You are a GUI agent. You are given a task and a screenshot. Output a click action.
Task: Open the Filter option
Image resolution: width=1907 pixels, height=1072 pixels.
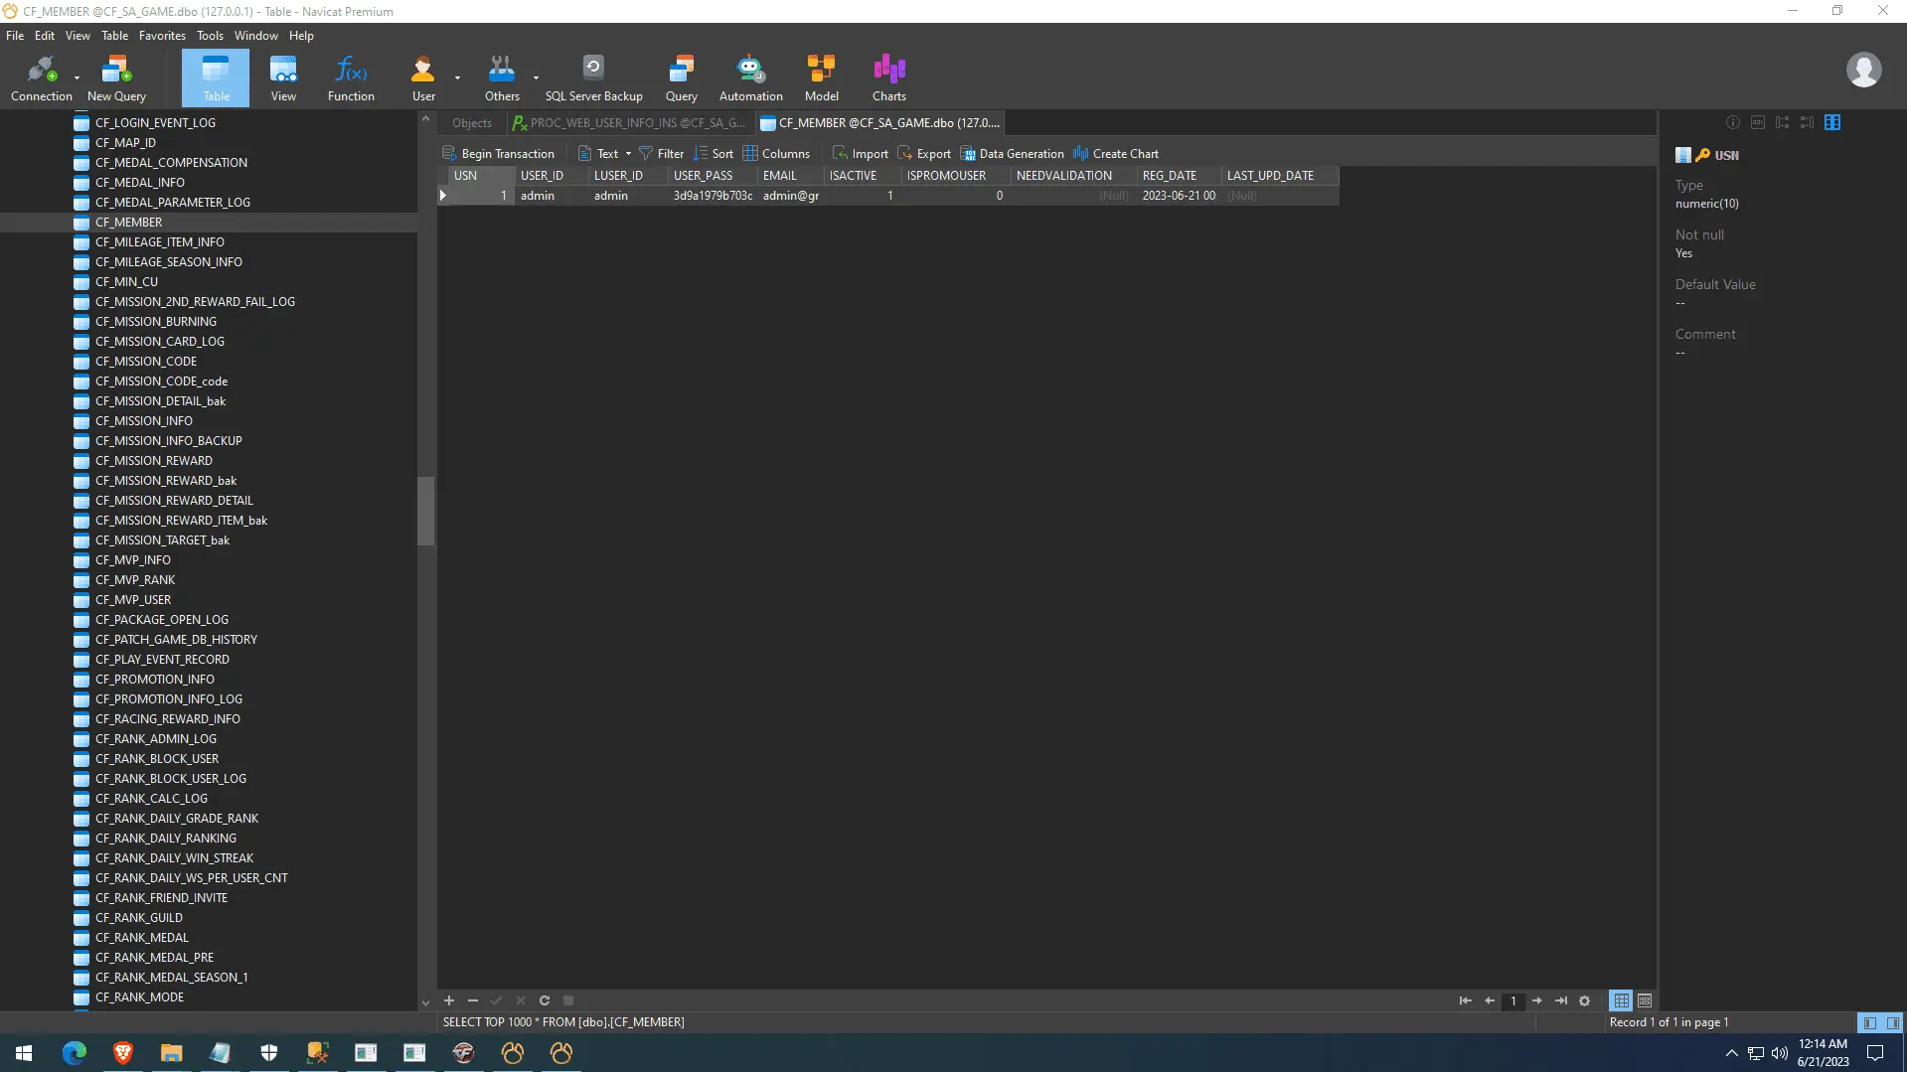pos(661,154)
